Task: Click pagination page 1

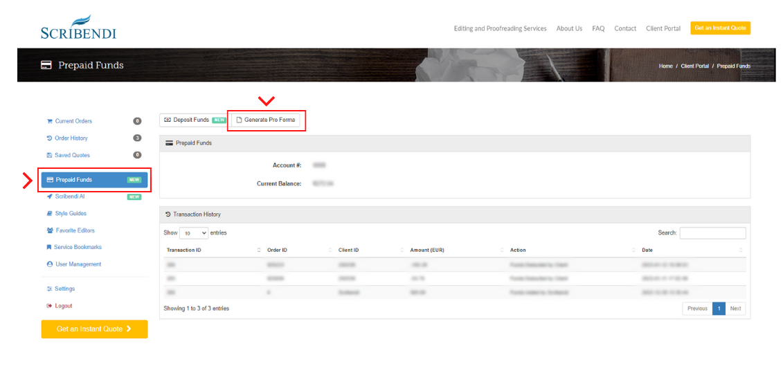Action: [719, 309]
